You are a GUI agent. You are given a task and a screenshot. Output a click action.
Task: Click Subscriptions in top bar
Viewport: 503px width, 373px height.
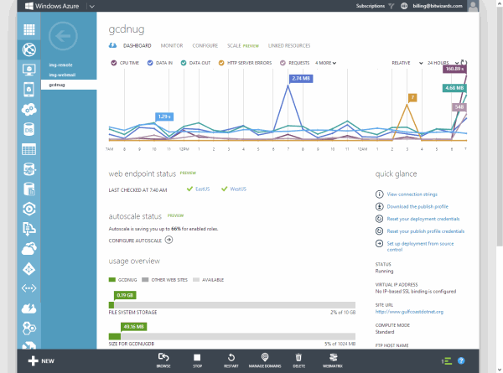(x=371, y=6)
